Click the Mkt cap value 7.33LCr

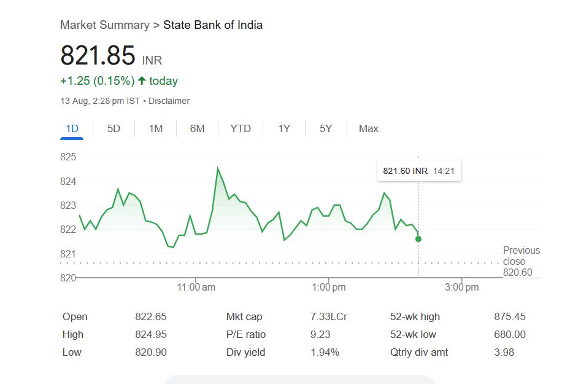pos(329,317)
